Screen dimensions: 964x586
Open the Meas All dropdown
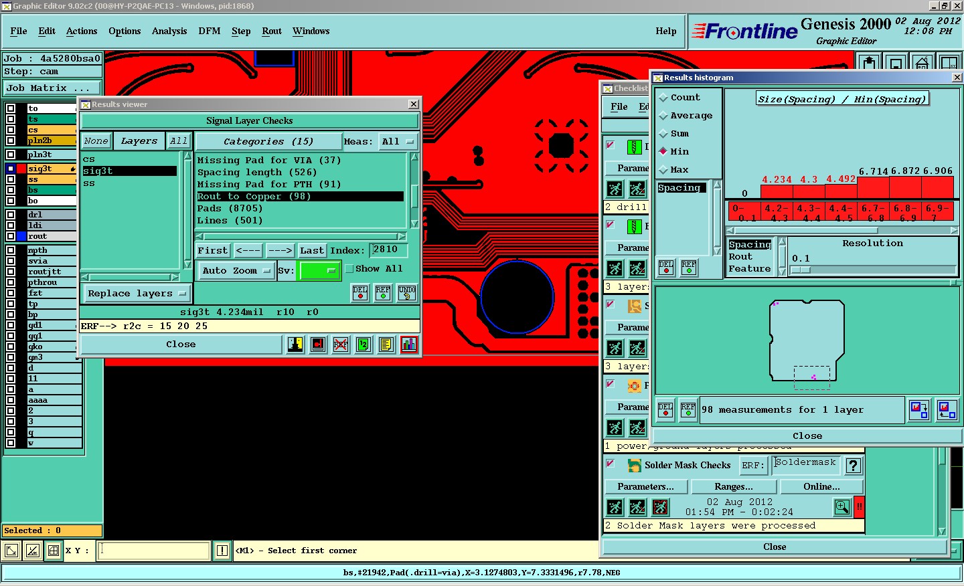click(398, 142)
